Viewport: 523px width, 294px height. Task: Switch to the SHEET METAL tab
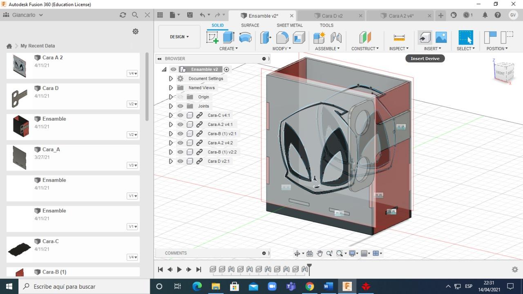(x=289, y=25)
